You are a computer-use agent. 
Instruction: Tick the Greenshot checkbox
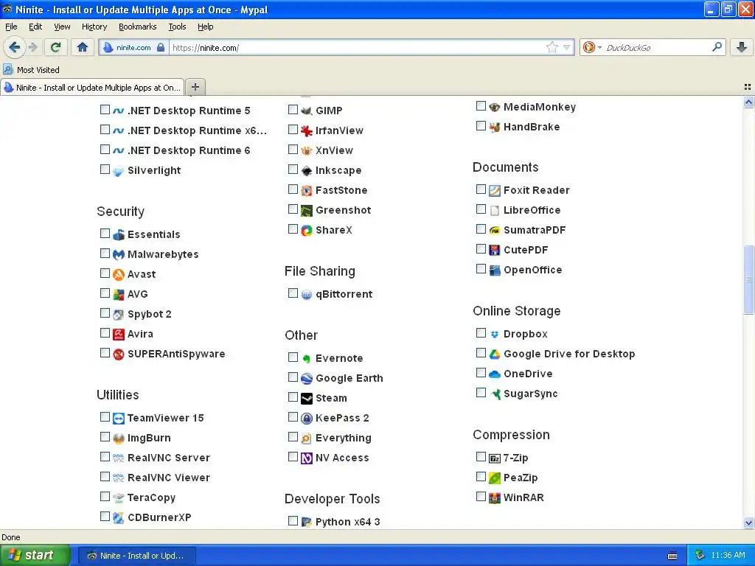pyautogui.click(x=293, y=209)
